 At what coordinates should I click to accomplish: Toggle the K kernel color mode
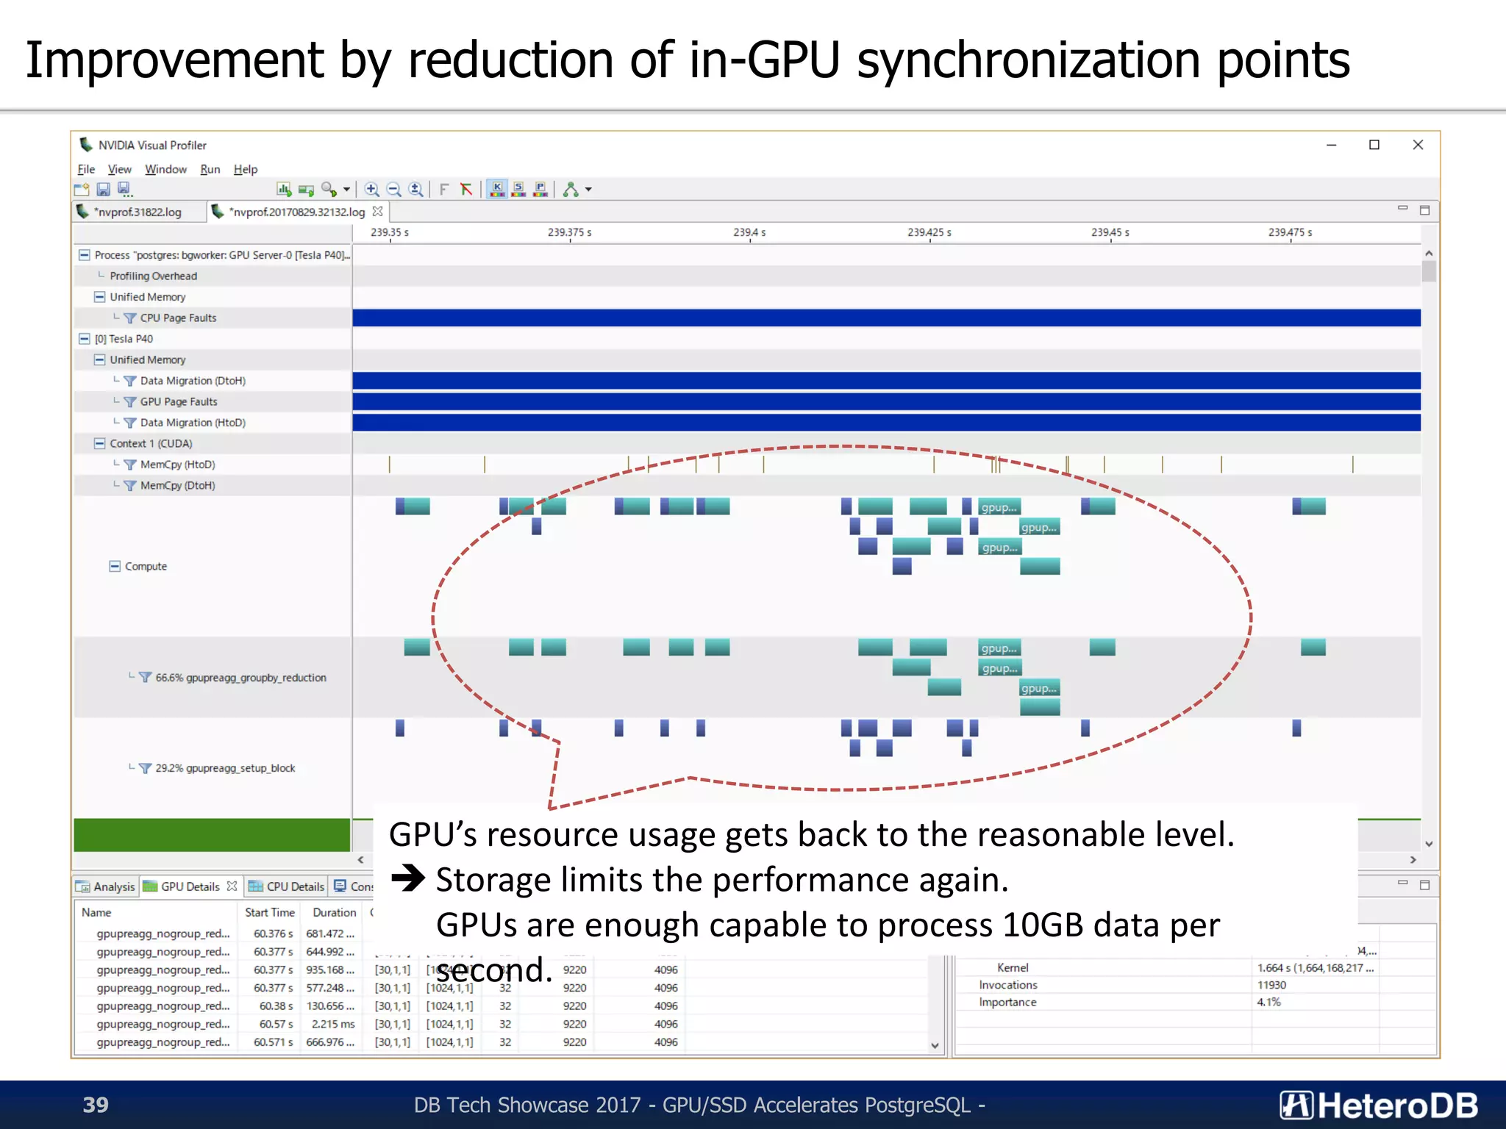point(498,190)
